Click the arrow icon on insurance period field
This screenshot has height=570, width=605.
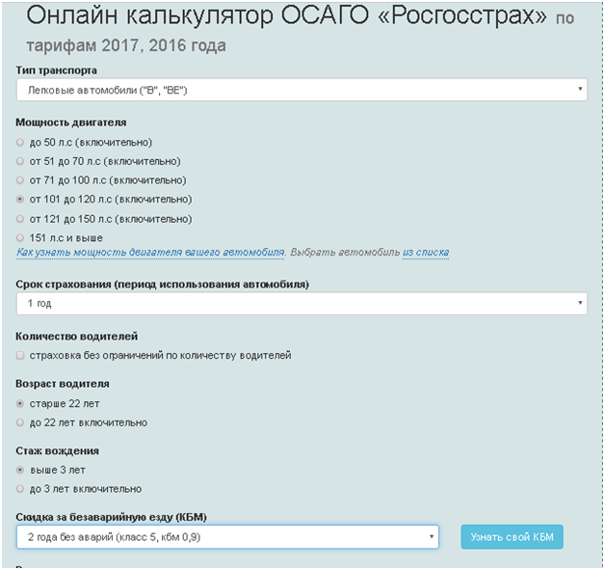point(580,304)
